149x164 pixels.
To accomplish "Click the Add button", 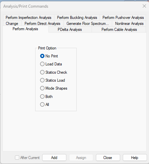I will pyautogui.click(x=54, y=158).
